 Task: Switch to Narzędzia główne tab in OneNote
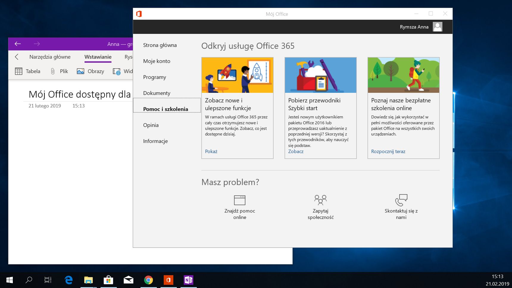50,57
